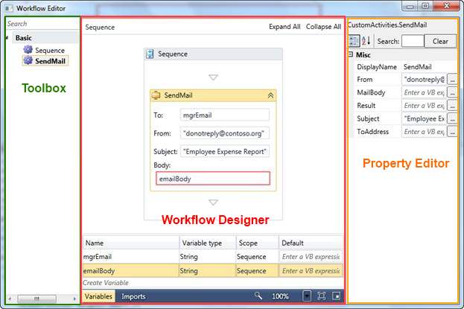This screenshot has width=464, height=309.
Task: Click the String type cell for emailBody
Action: (207, 271)
